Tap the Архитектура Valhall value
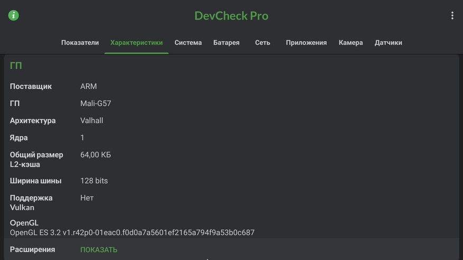 coord(92,121)
